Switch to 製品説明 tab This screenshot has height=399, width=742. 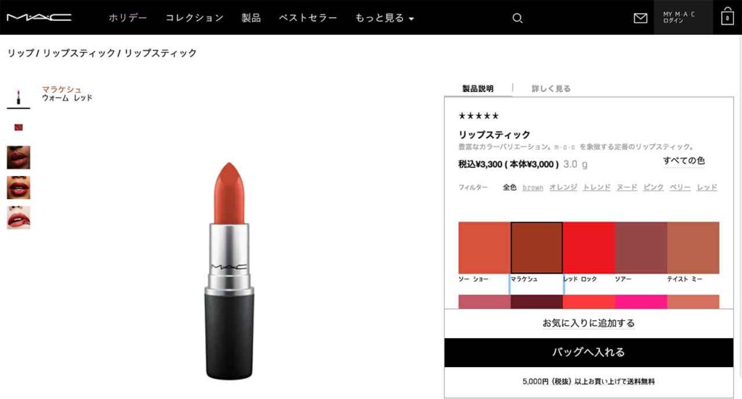point(478,88)
